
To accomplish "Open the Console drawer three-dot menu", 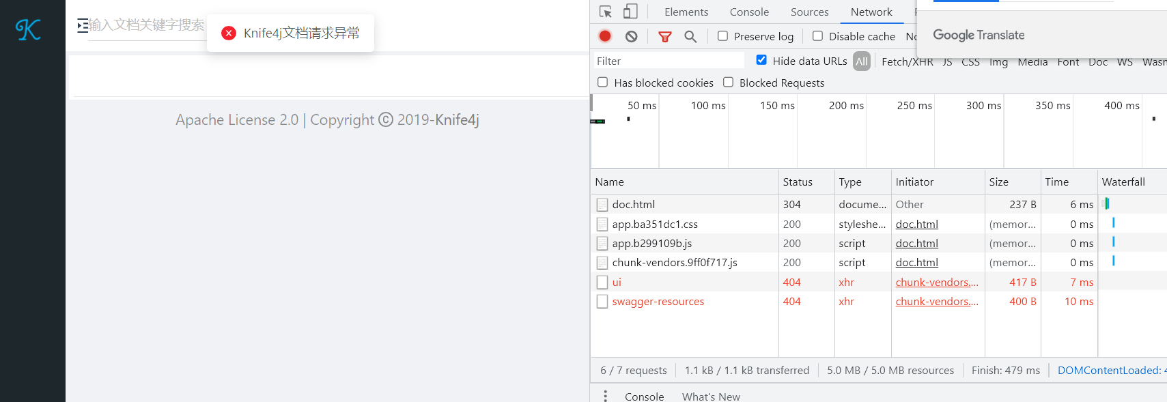I will point(605,396).
